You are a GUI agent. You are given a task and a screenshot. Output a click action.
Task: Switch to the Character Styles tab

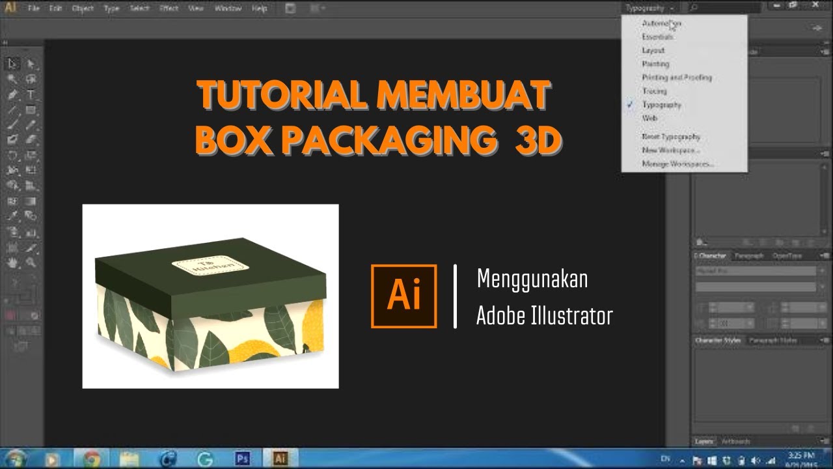pos(717,341)
